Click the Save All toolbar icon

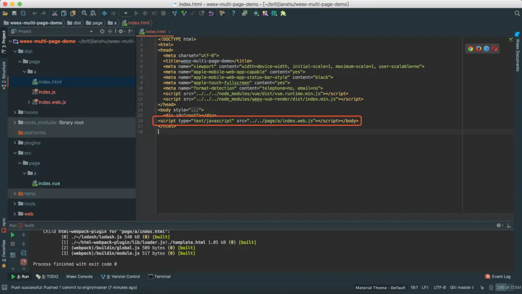click(x=14, y=13)
